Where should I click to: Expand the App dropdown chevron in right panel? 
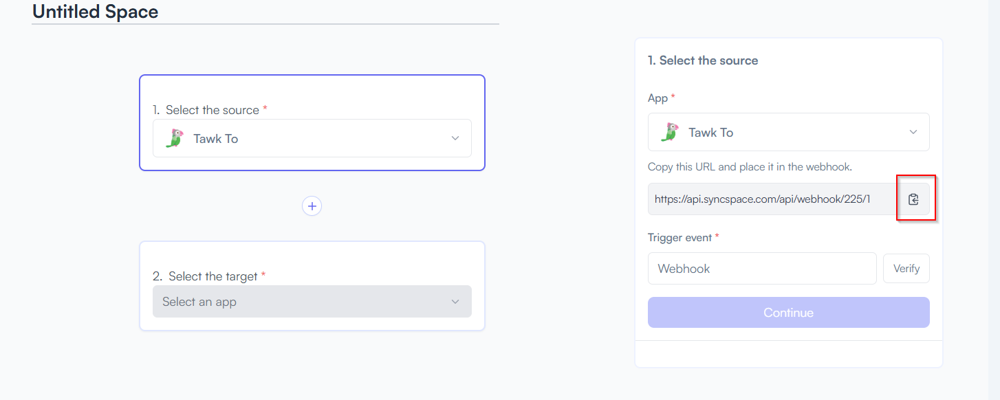[x=913, y=132]
